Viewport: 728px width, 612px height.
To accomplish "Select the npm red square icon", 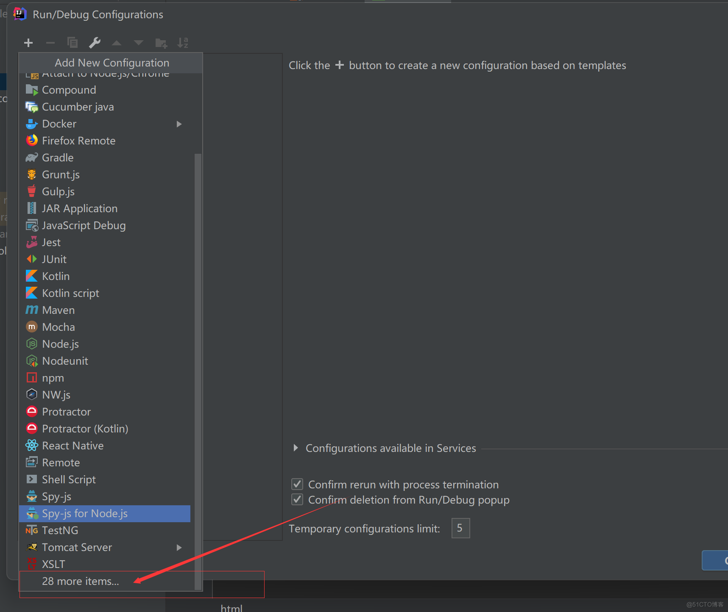I will [x=32, y=378].
